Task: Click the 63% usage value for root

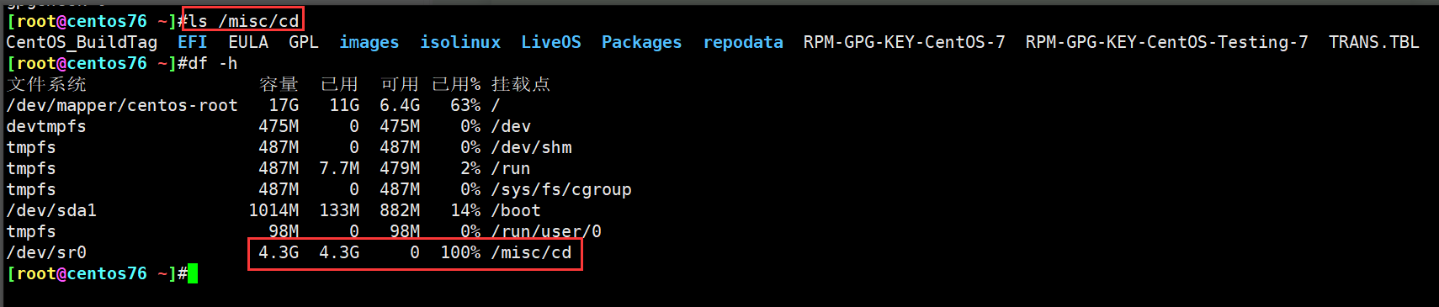Action: point(465,105)
